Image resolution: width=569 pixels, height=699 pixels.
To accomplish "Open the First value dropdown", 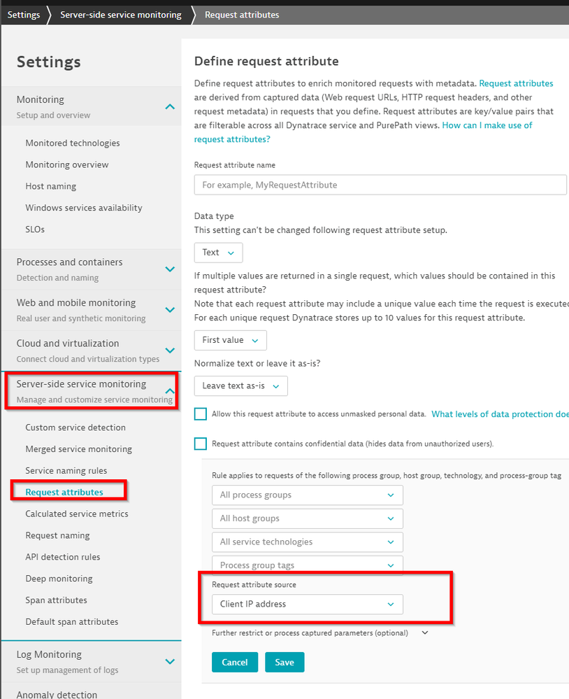I will coord(230,340).
